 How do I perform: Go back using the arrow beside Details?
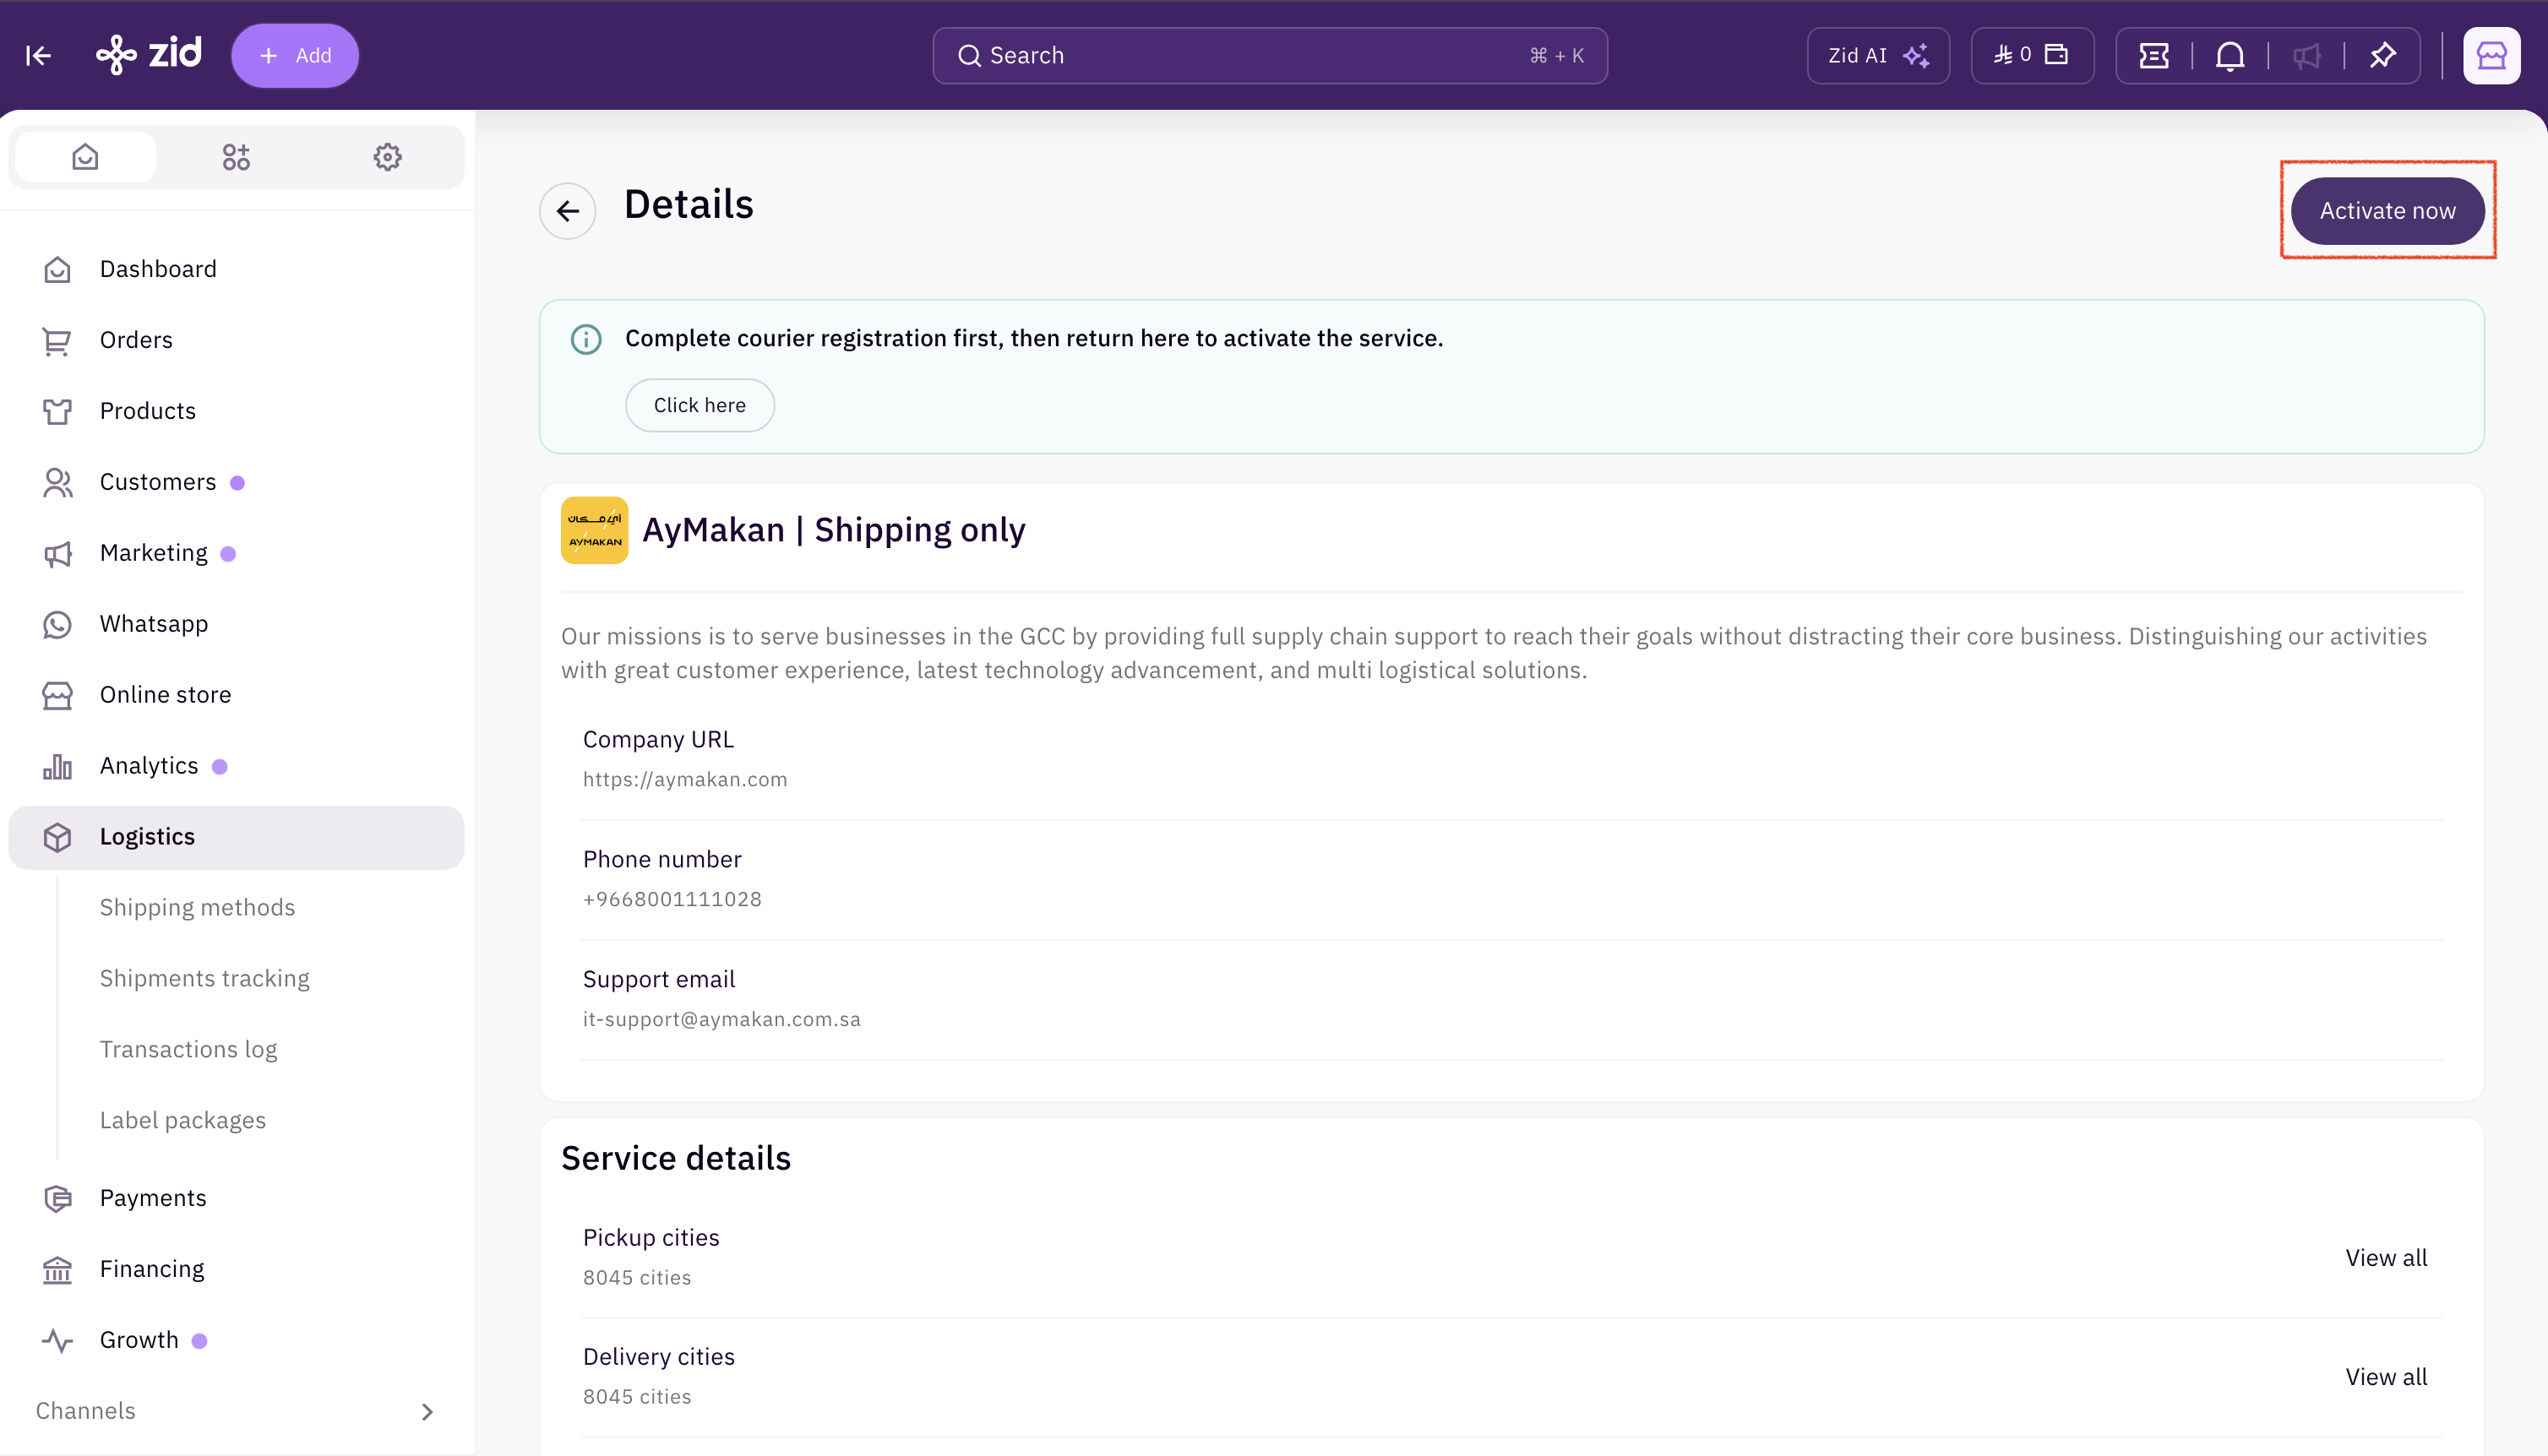coord(567,211)
